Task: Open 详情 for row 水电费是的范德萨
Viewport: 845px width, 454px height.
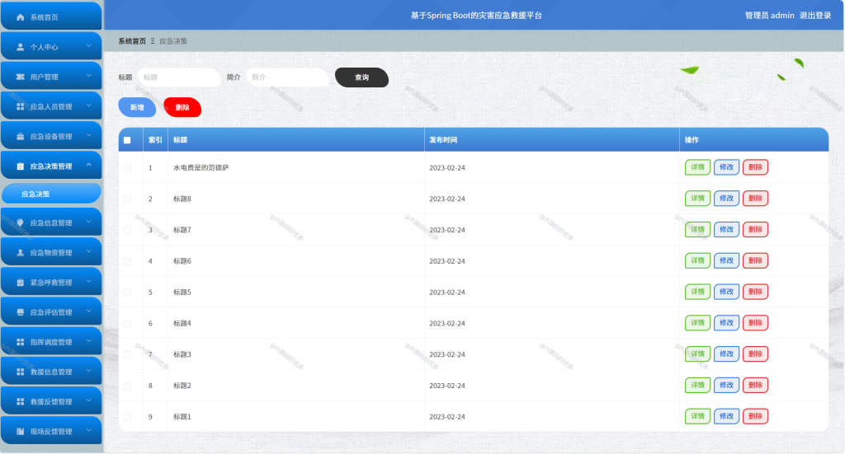Action: (697, 167)
